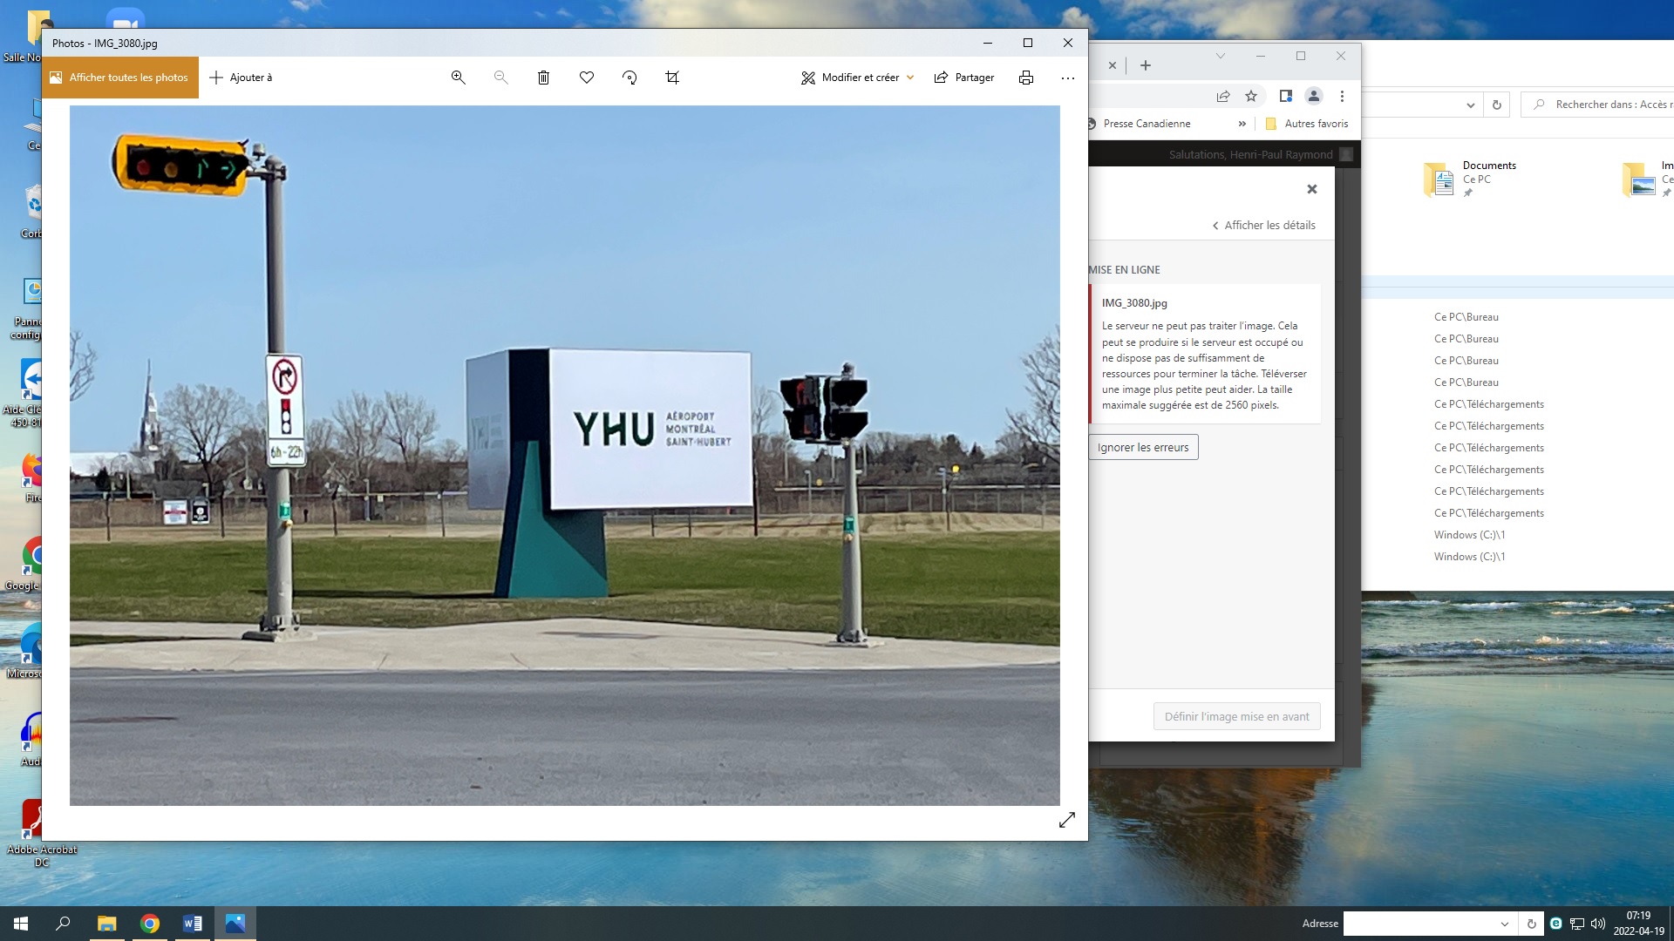The height and width of the screenshot is (941, 1674).
Task: Select the crop tool icon
Action: (672, 78)
